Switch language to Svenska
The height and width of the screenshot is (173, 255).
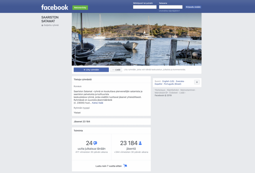pos(180,81)
